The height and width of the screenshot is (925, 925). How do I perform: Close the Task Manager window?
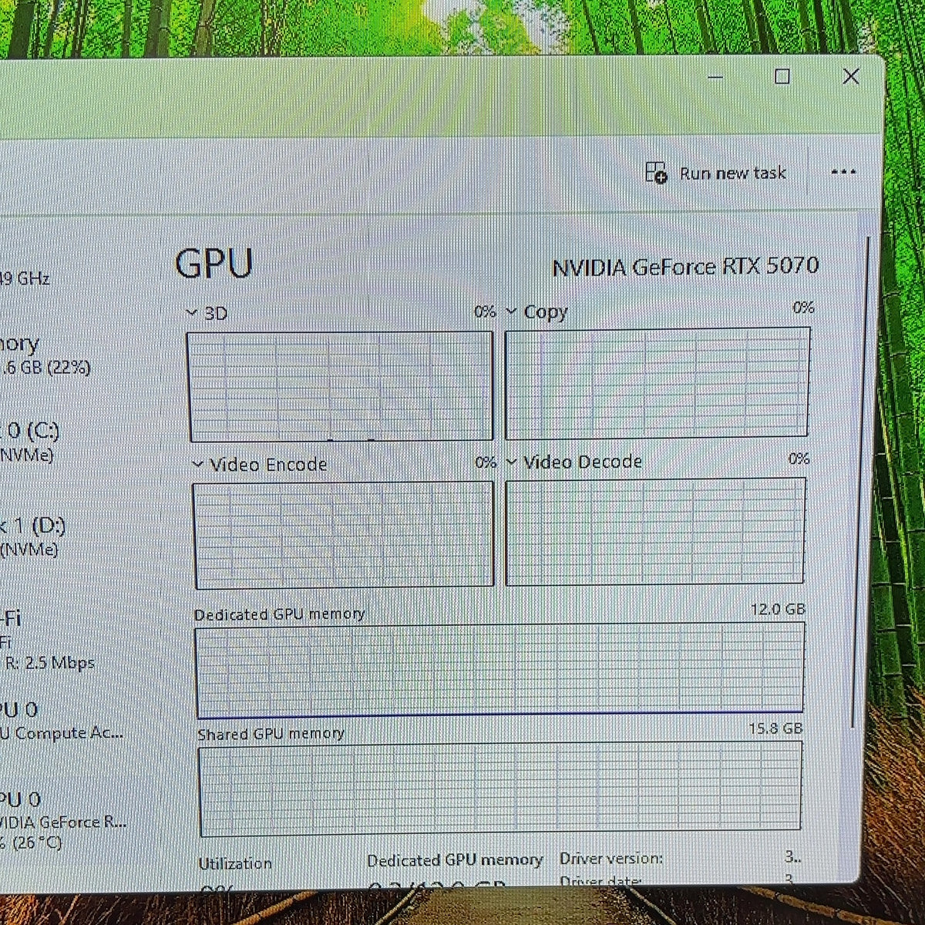[x=851, y=76]
